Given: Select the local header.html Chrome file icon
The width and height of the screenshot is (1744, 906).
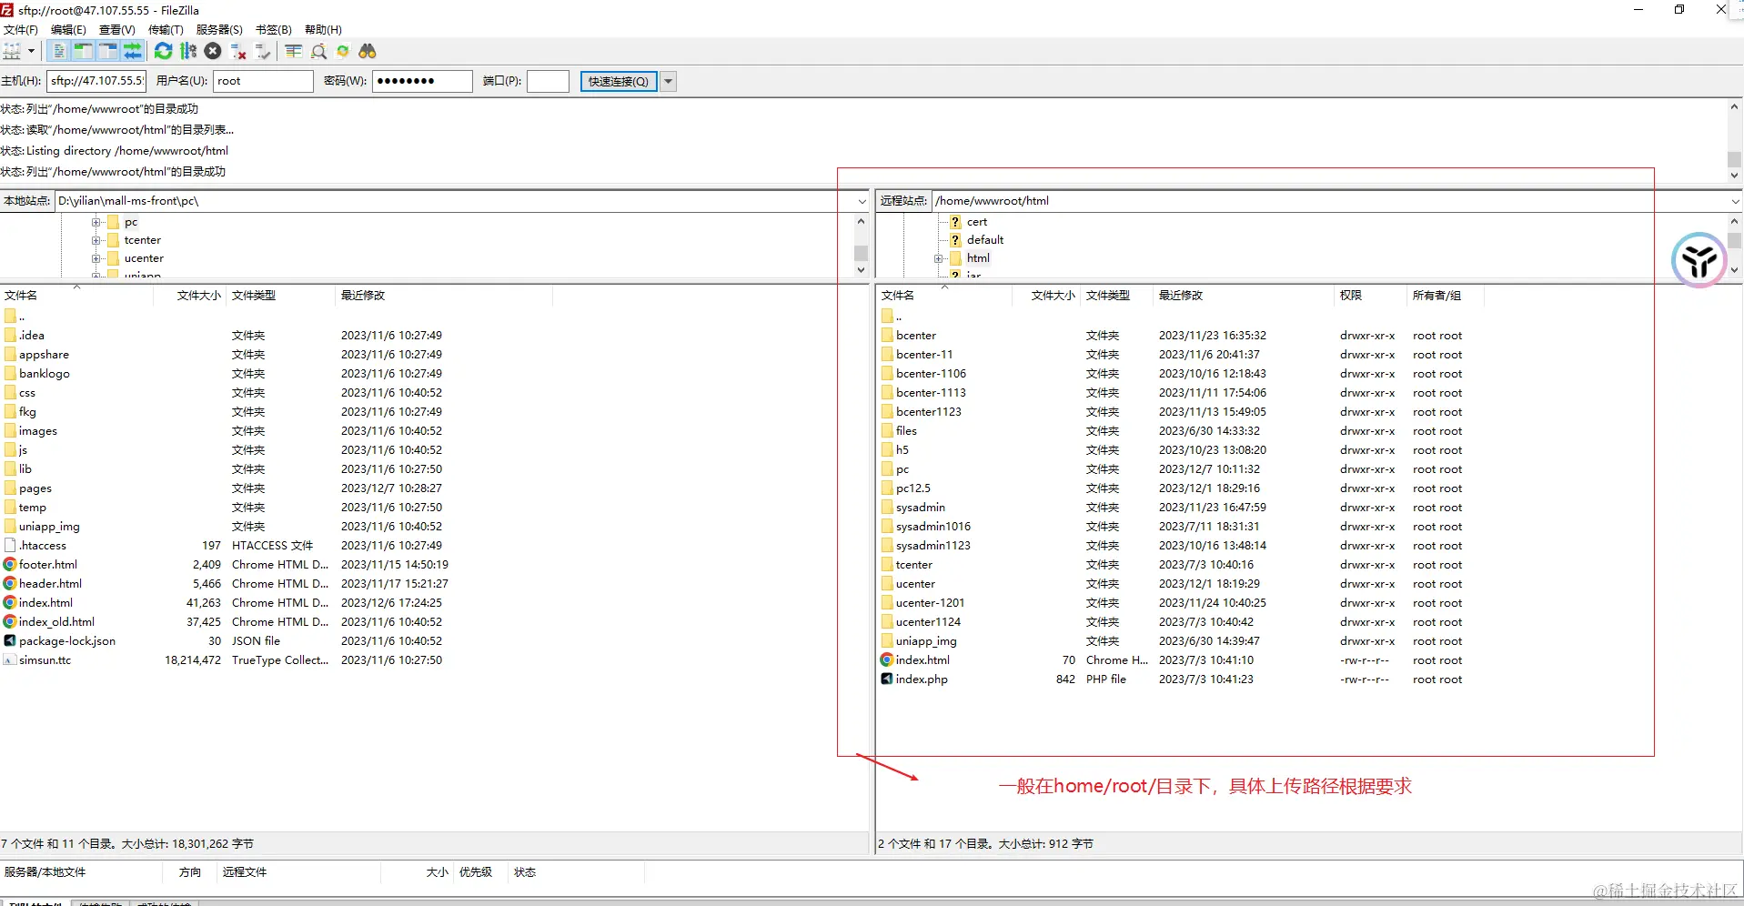Looking at the screenshot, I should click(10, 584).
